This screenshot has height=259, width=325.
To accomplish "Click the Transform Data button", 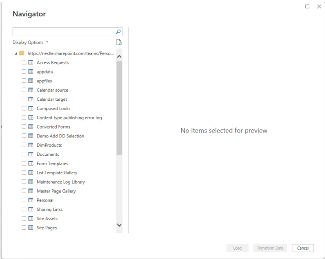I will [270, 248].
